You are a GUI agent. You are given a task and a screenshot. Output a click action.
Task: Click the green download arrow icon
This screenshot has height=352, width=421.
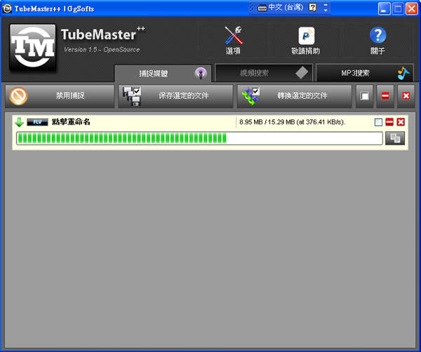coord(19,122)
